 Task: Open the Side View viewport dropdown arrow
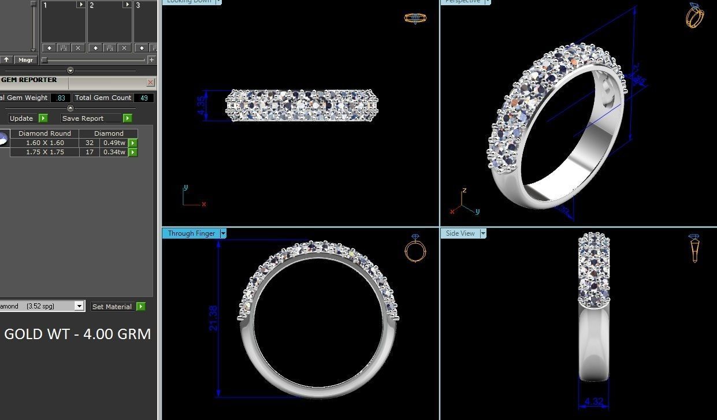pyautogui.click(x=483, y=233)
